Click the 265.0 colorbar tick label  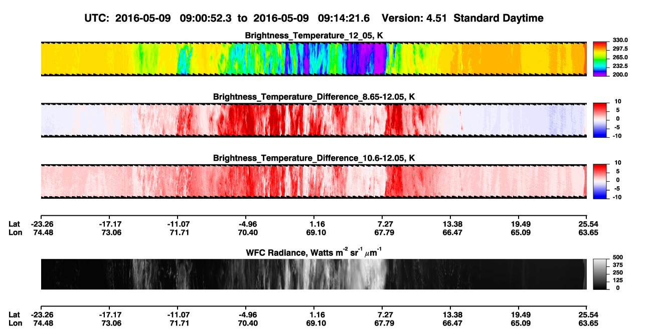click(620, 58)
